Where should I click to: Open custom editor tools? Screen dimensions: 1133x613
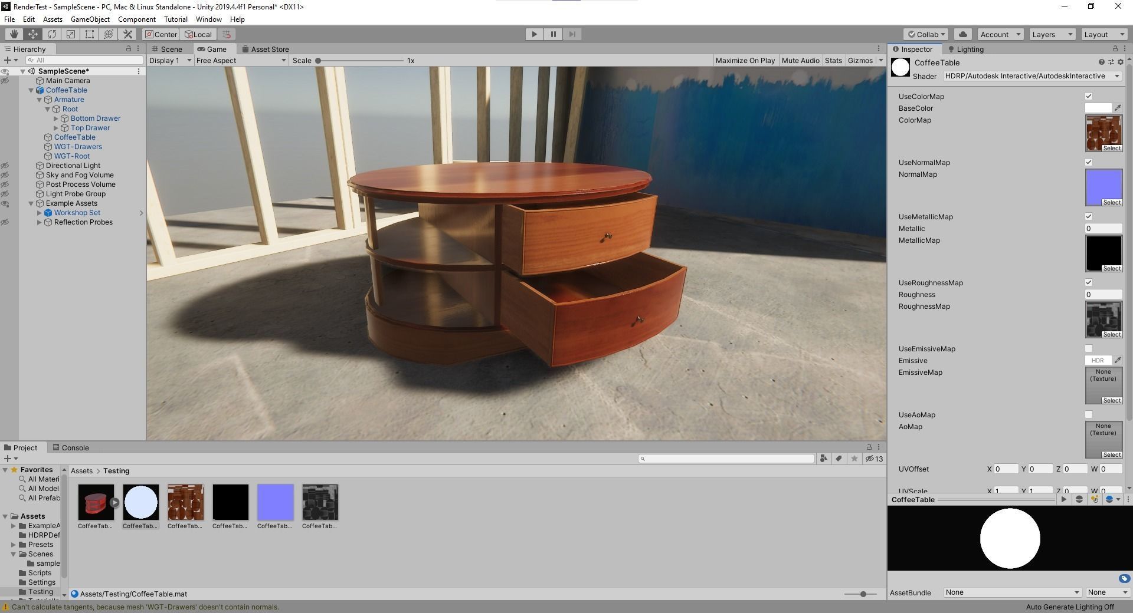(127, 34)
